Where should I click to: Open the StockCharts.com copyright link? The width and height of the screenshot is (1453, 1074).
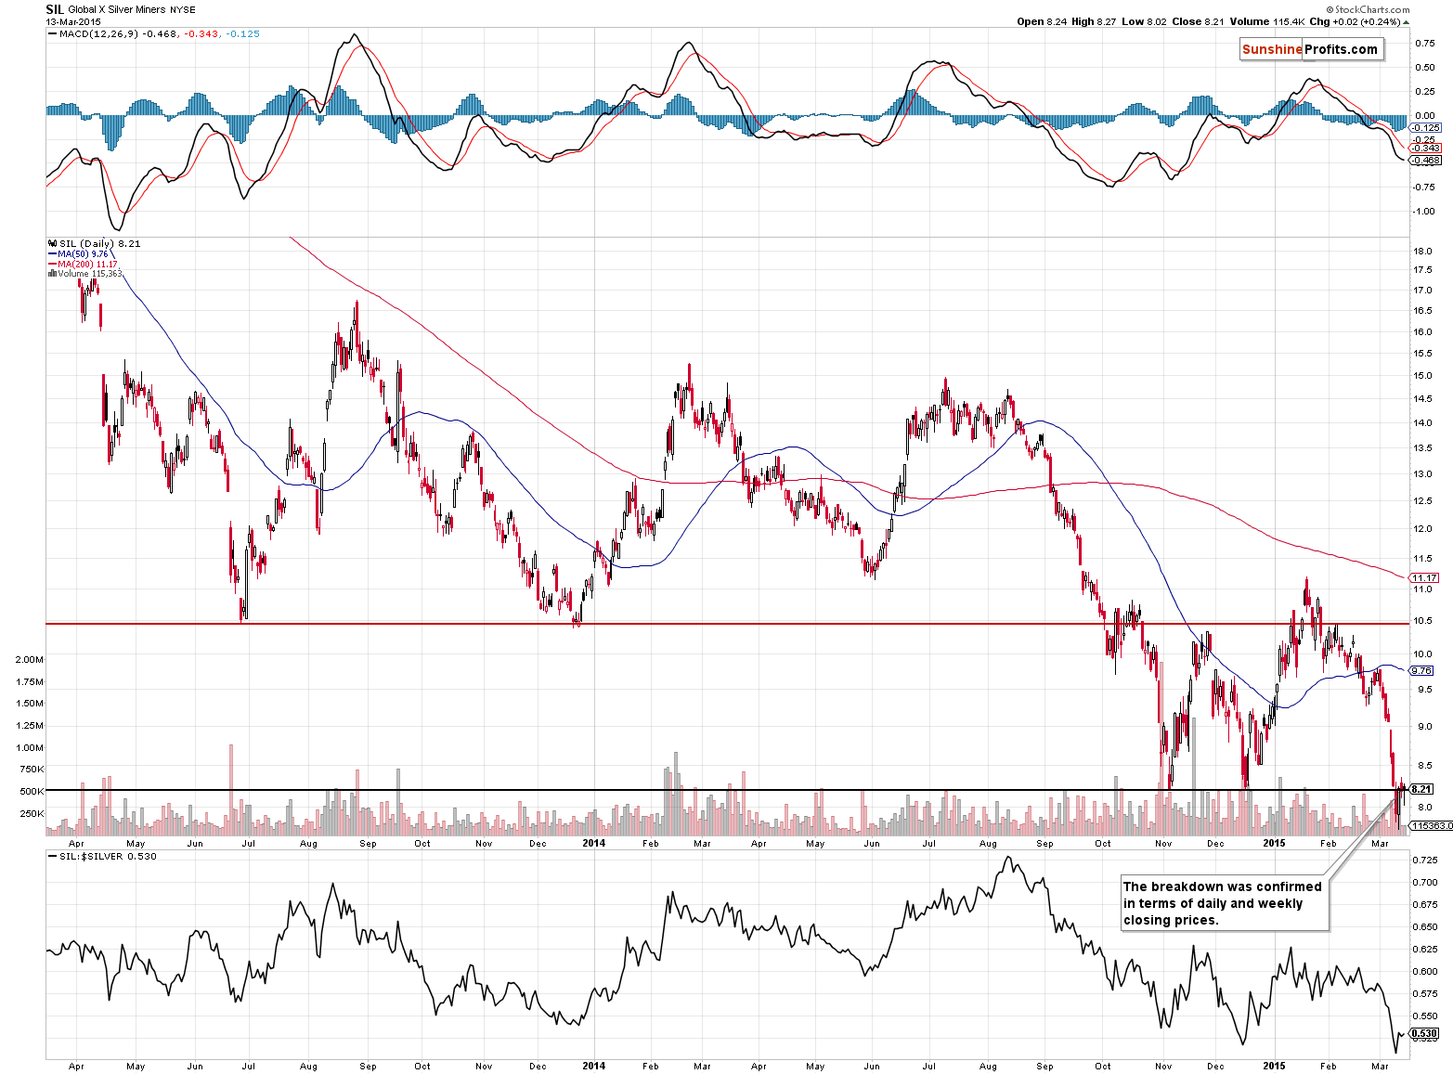pyautogui.click(x=1367, y=9)
